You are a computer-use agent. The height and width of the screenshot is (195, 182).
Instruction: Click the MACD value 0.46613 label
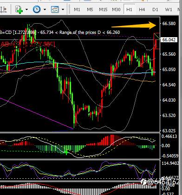click(x=169, y=136)
